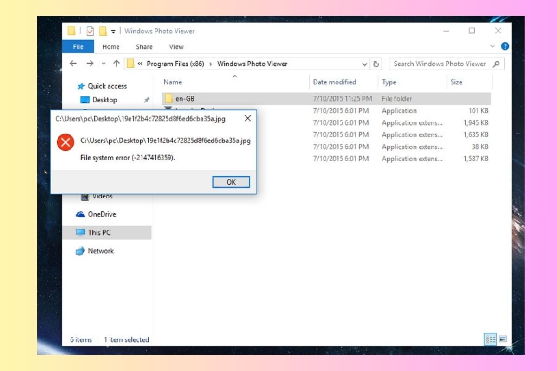Refresh the Windows Photo Viewer folder
The image size is (557, 371).
376,64
